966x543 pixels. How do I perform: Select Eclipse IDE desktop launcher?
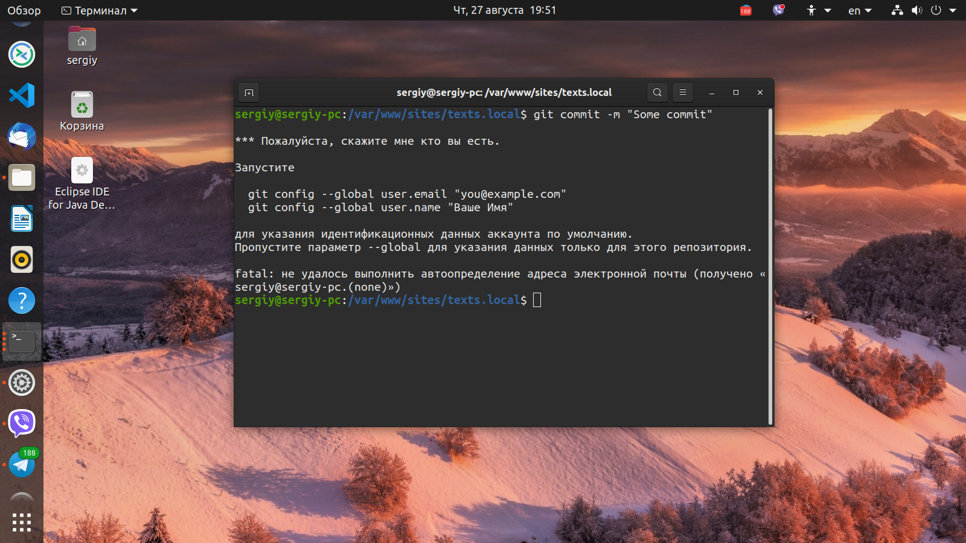82,184
